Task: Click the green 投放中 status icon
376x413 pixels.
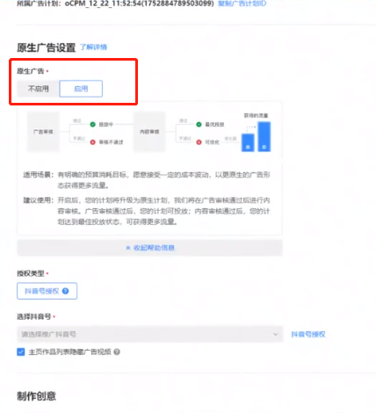Action: pyautogui.click(x=93, y=125)
